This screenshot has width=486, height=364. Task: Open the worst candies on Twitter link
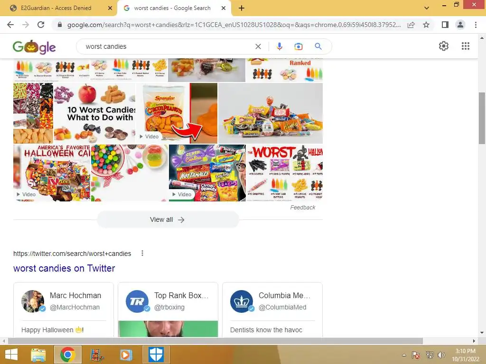[x=64, y=268]
